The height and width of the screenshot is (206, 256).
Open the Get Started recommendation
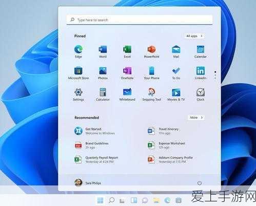[94, 131]
